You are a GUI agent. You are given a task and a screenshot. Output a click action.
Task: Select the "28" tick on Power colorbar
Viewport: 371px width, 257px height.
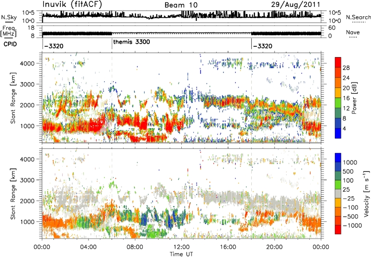point(346,68)
